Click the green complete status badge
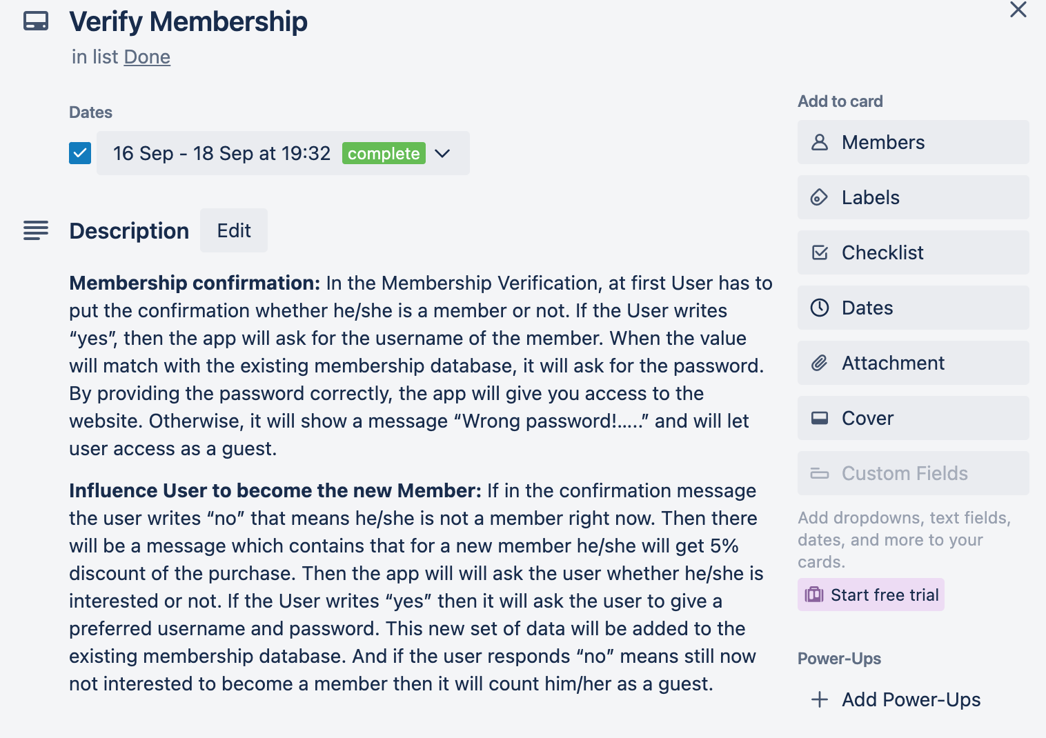This screenshot has width=1046, height=738. [x=384, y=153]
